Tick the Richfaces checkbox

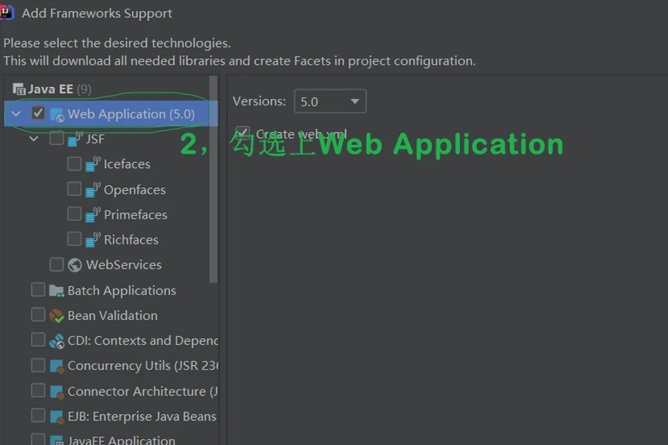point(75,239)
